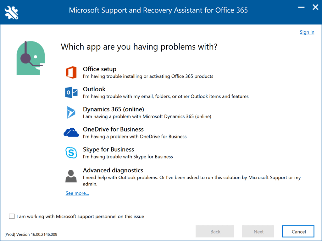
Task: Select the 'Outlook' option title
Action: click(x=94, y=89)
